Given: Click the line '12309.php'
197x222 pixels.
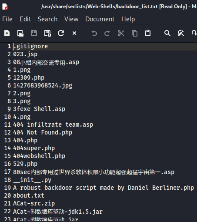Looking at the screenshot, I should (29, 78).
